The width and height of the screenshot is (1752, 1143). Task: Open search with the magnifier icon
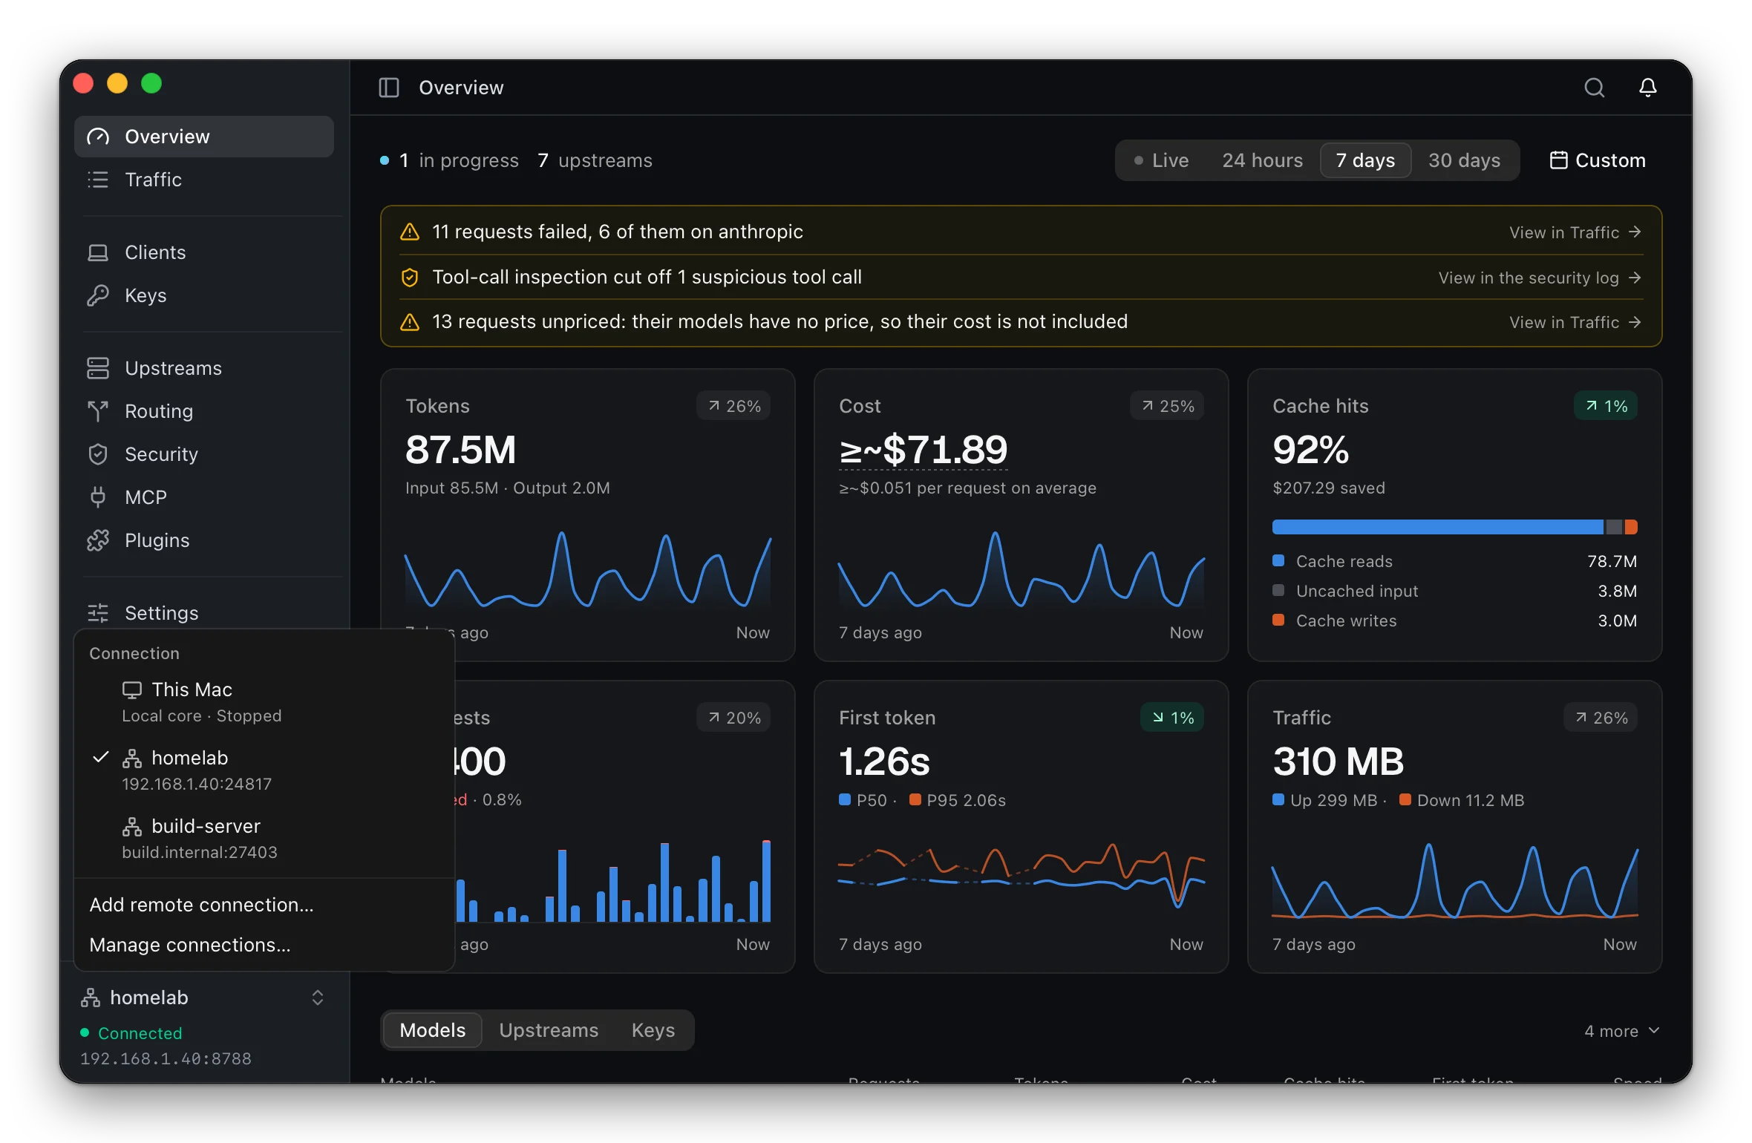click(x=1594, y=88)
